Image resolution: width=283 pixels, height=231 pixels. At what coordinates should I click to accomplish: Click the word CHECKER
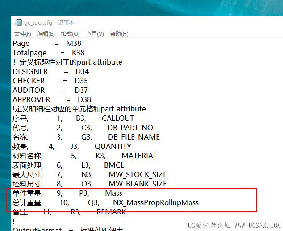pos(29,81)
